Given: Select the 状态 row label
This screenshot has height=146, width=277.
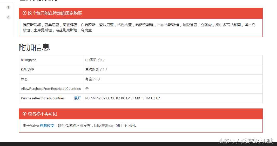Looking at the screenshot, I should pos(24,79).
